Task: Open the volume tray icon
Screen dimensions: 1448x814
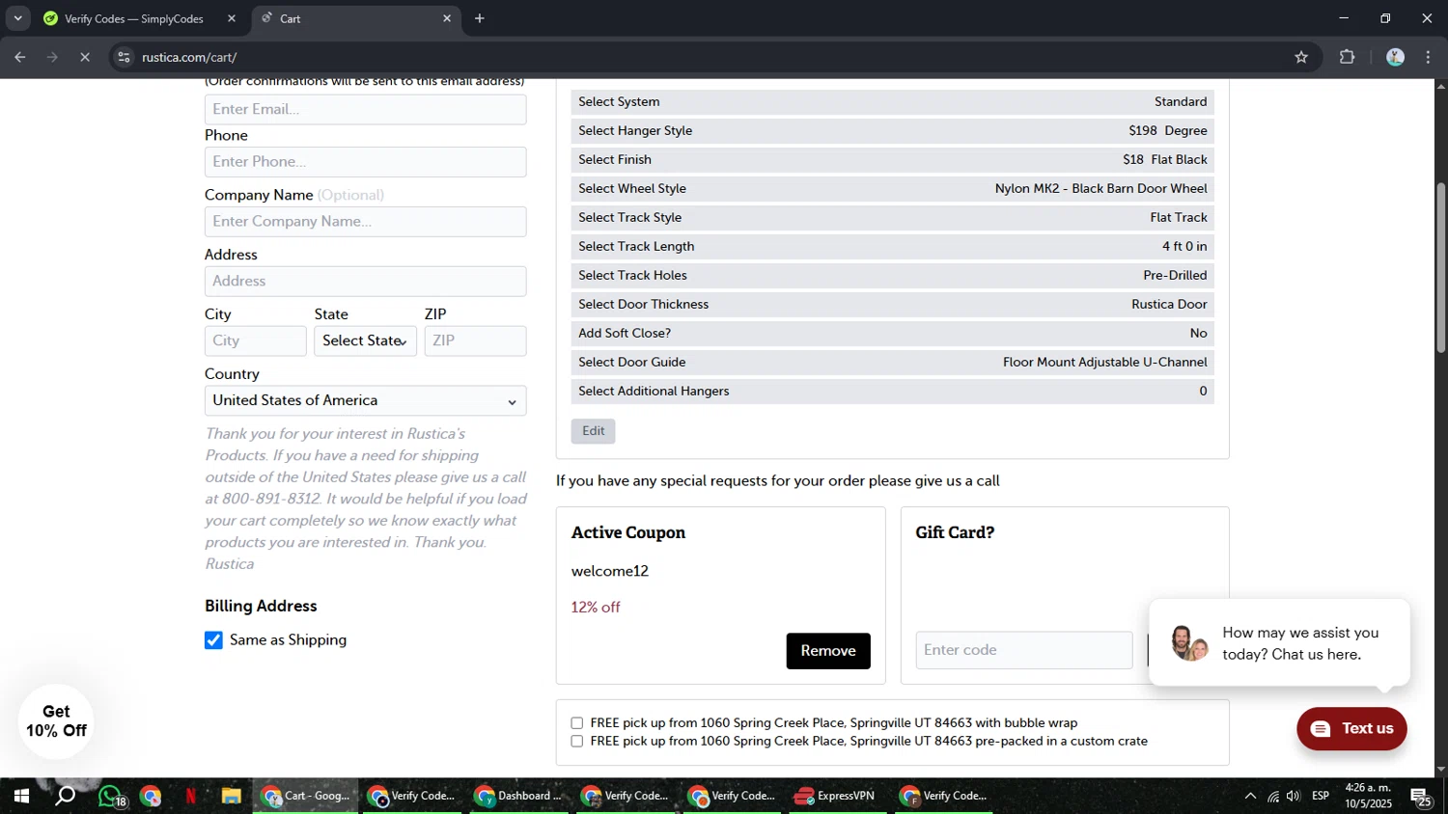Action: (1294, 797)
